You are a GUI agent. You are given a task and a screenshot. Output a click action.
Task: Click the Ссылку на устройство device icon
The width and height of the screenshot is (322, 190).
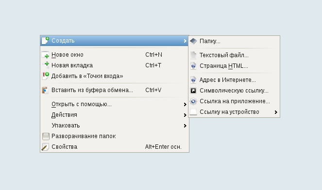coord(193,112)
